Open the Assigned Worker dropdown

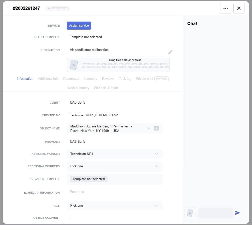point(156,154)
